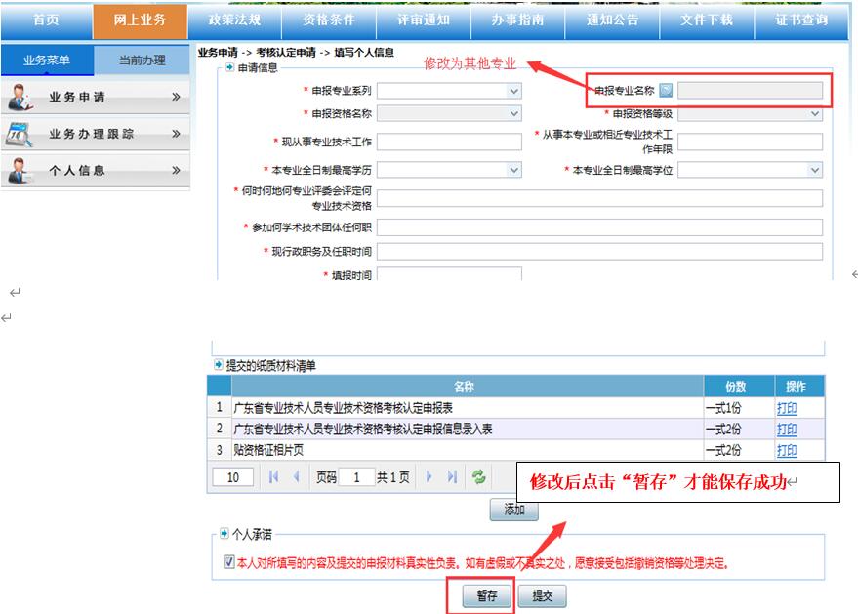This screenshot has height=614, width=858.
Task: Refresh the paper materials list
Action: tap(478, 477)
